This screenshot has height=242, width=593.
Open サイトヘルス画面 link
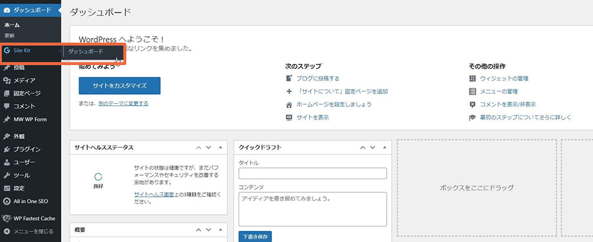pos(154,195)
